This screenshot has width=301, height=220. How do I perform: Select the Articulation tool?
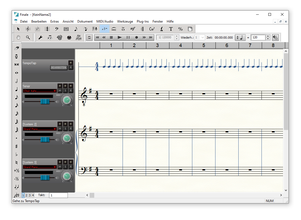click(x=123, y=29)
